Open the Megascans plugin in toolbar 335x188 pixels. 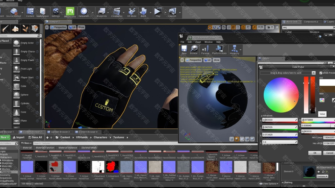[x=70, y=12]
